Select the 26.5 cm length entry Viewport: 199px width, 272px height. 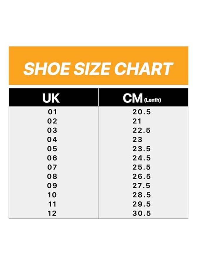tap(141, 176)
